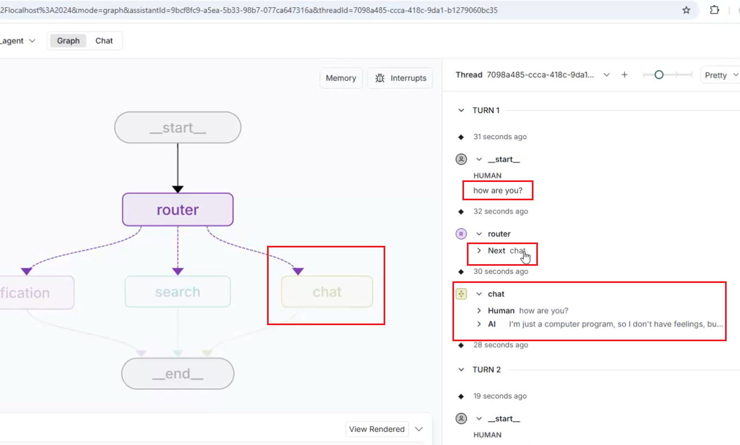The width and height of the screenshot is (740, 445).
Task: Click the 'how are you?' human message
Action: 498,190
